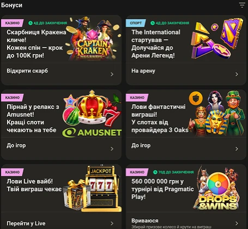Click the Captain Kraken game image
The width and height of the screenshot is (248, 229).
pyautogui.click(x=93, y=39)
